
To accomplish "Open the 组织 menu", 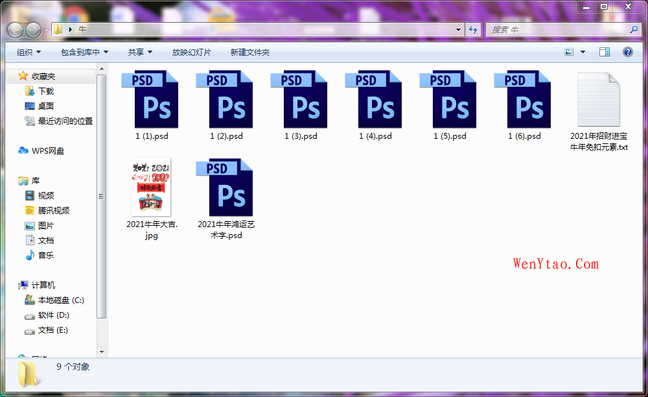I will point(29,52).
